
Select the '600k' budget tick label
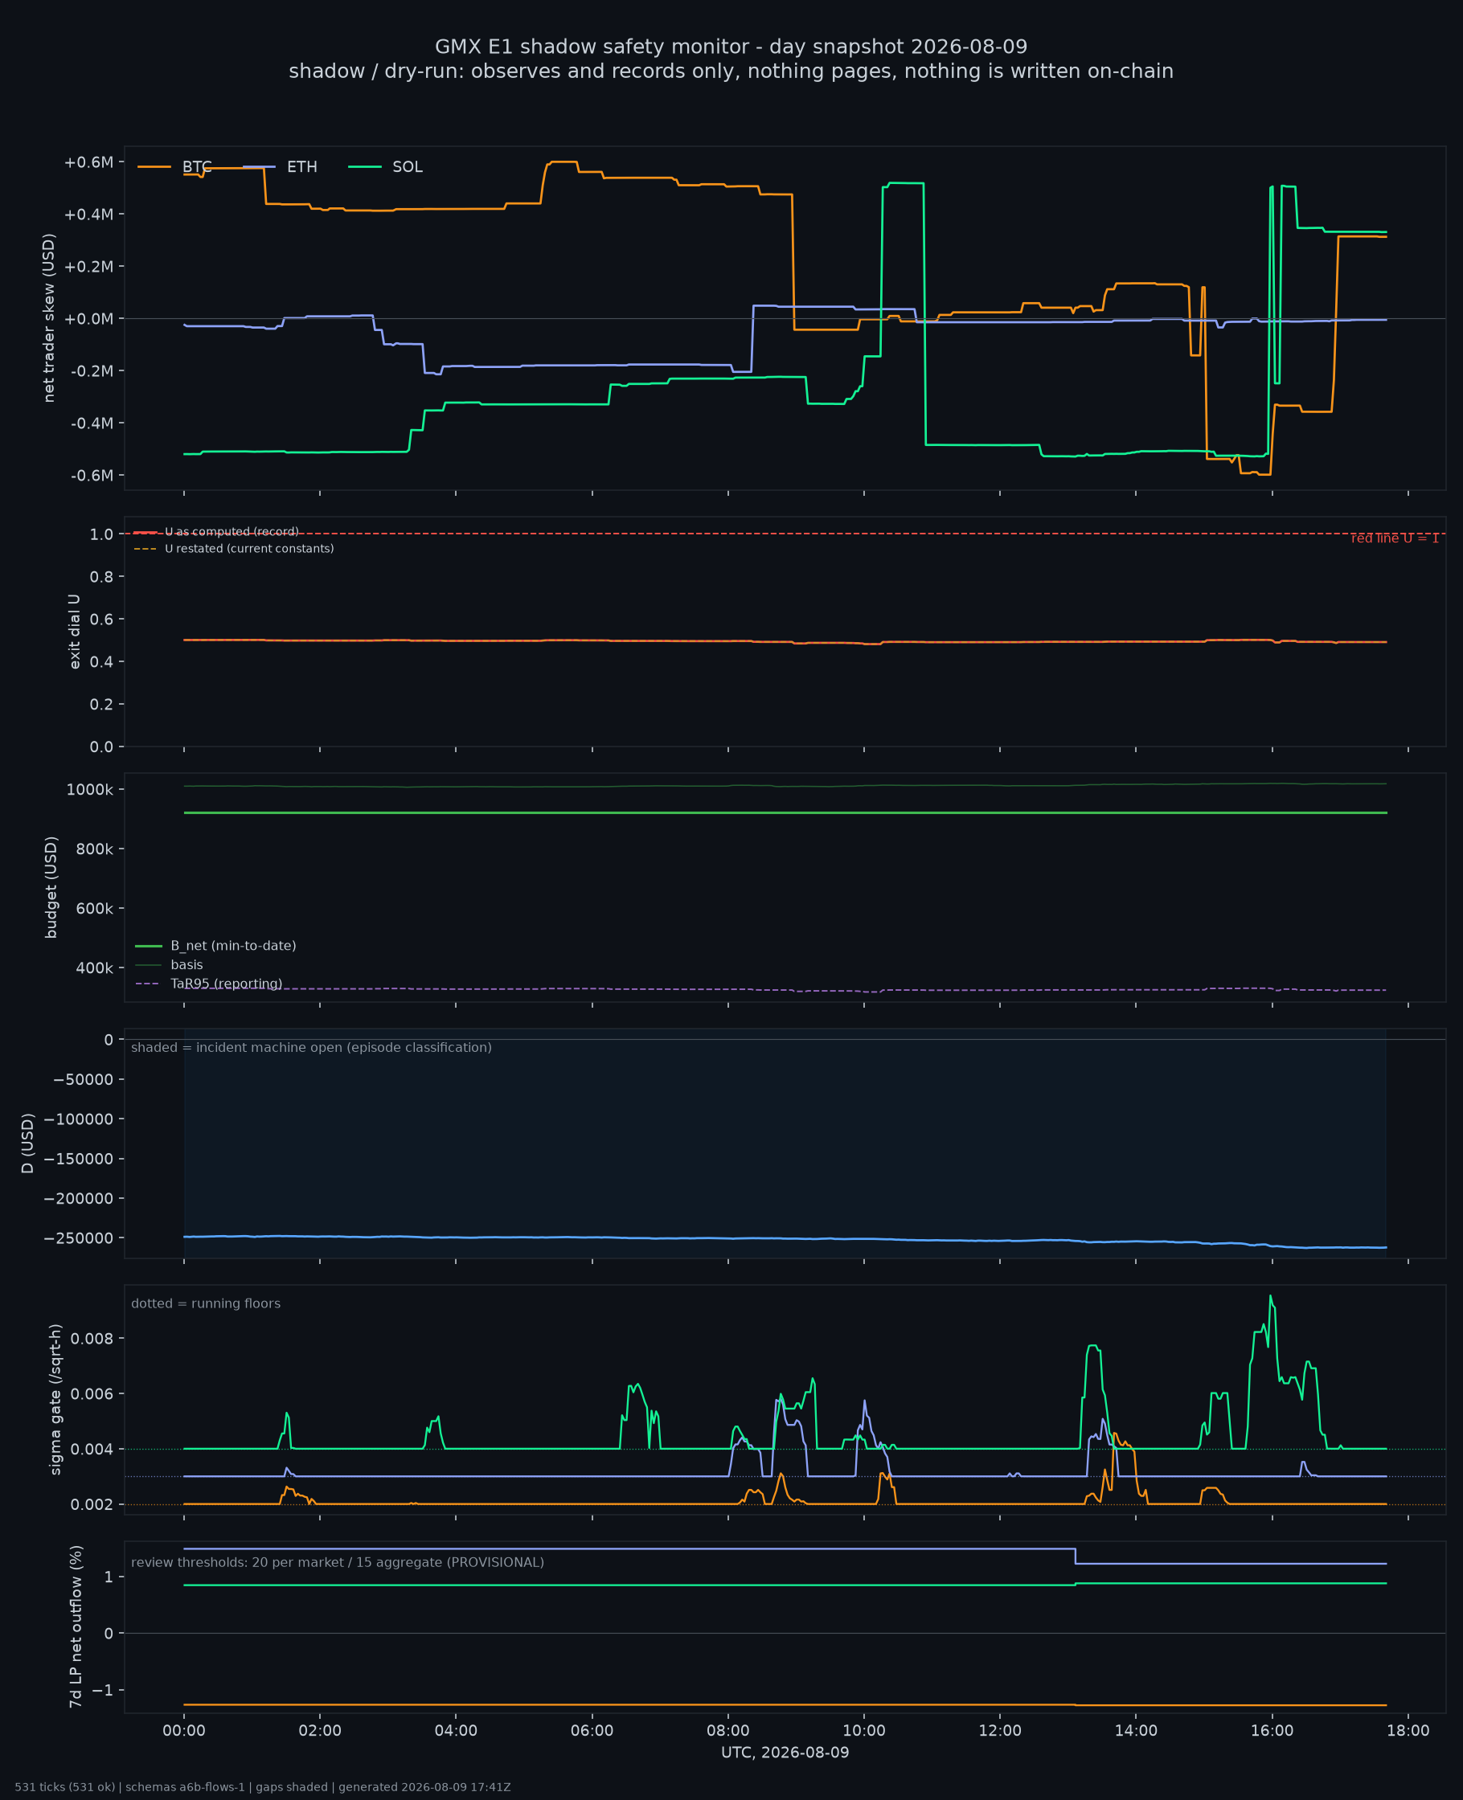[94, 909]
